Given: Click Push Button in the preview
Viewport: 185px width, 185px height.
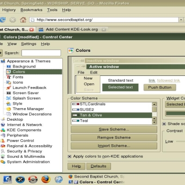Looking at the screenshot, I should pyautogui.click(x=160, y=87).
